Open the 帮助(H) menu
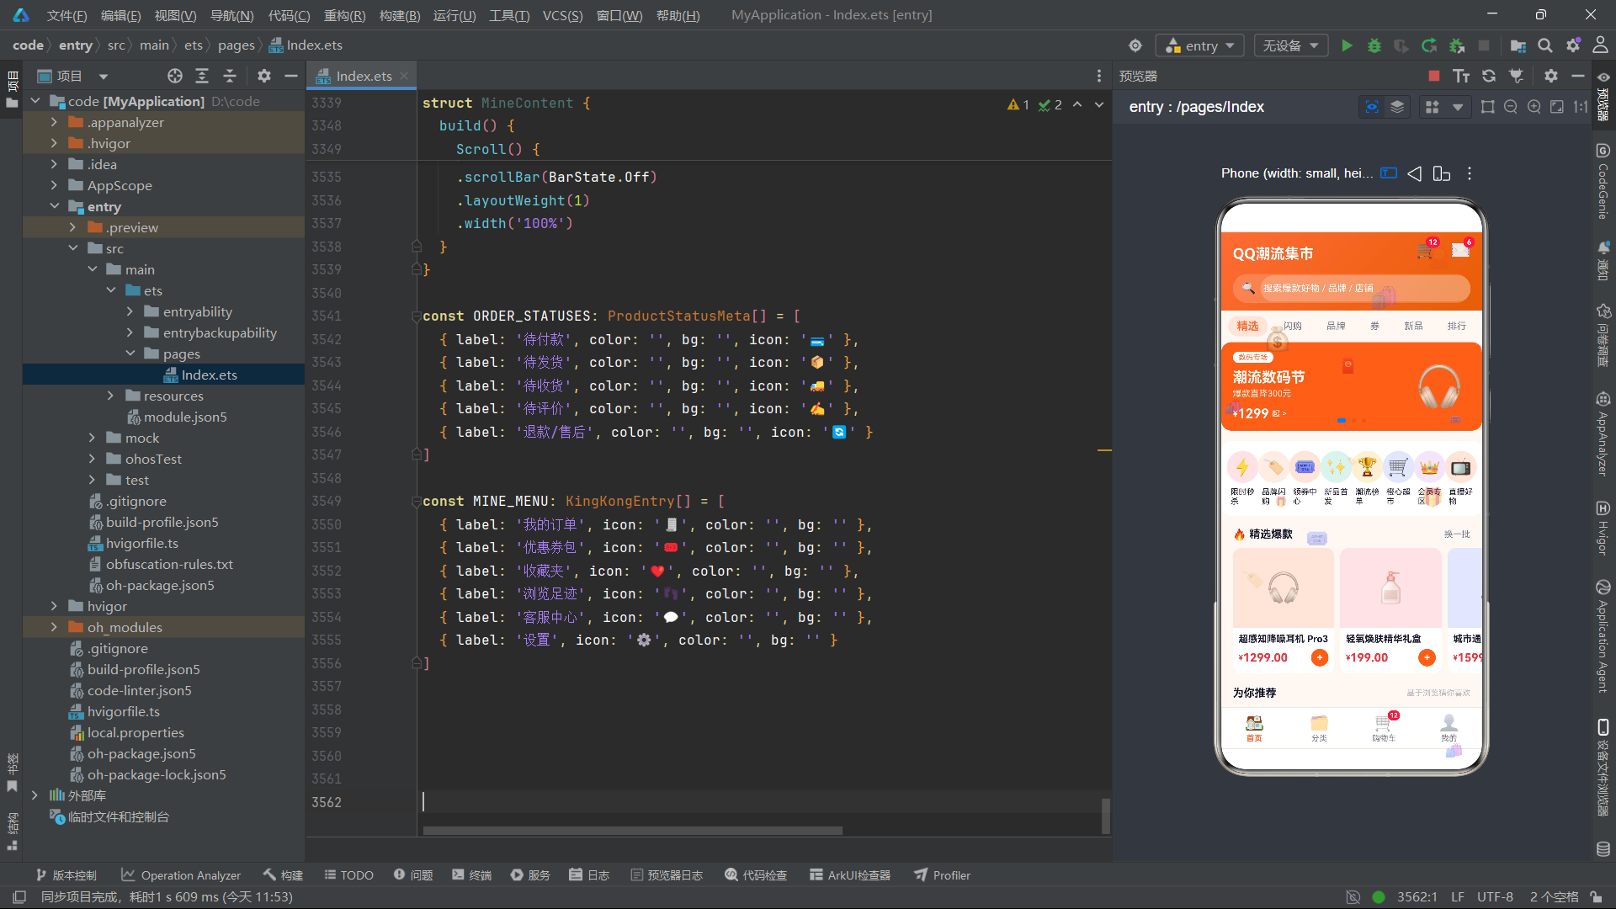1616x909 pixels. [678, 15]
